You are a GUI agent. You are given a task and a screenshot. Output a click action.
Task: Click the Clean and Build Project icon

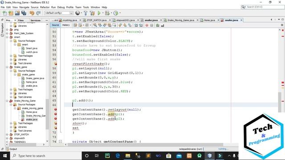[92, 13]
